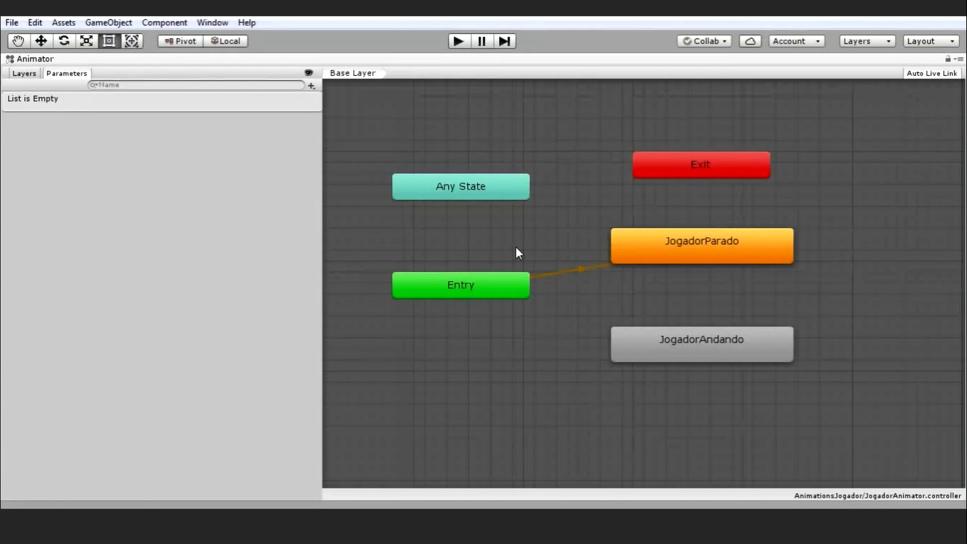Open the Collab dropdown

[704, 41]
